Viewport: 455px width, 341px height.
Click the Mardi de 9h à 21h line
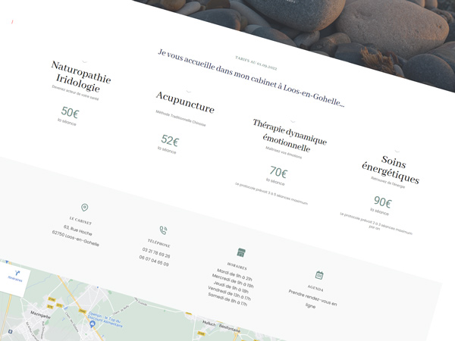click(x=234, y=274)
